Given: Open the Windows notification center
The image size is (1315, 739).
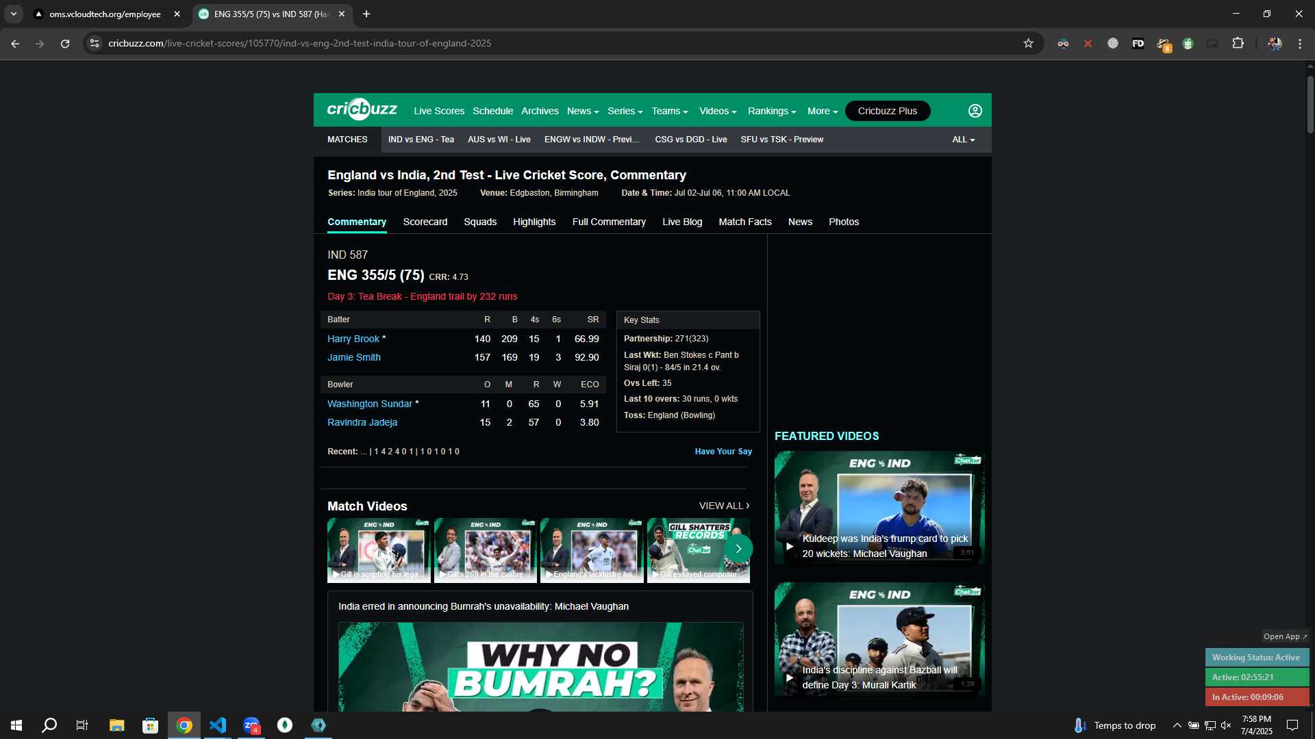Looking at the screenshot, I should [x=1292, y=725].
